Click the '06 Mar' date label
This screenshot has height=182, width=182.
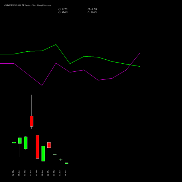coord(25,173)
